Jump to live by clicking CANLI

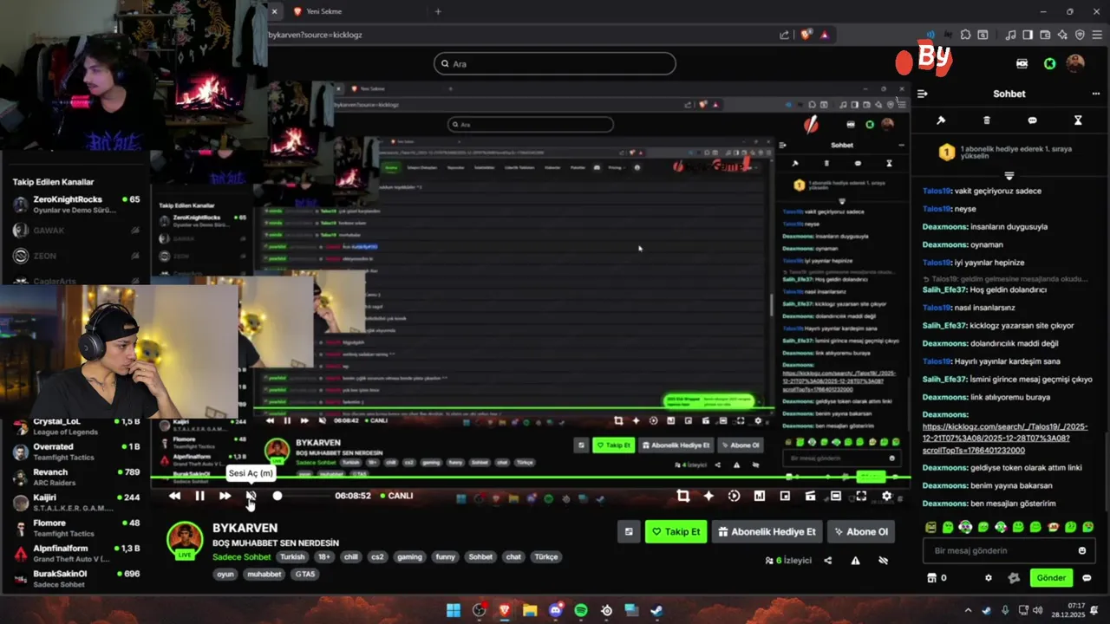point(396,496)
